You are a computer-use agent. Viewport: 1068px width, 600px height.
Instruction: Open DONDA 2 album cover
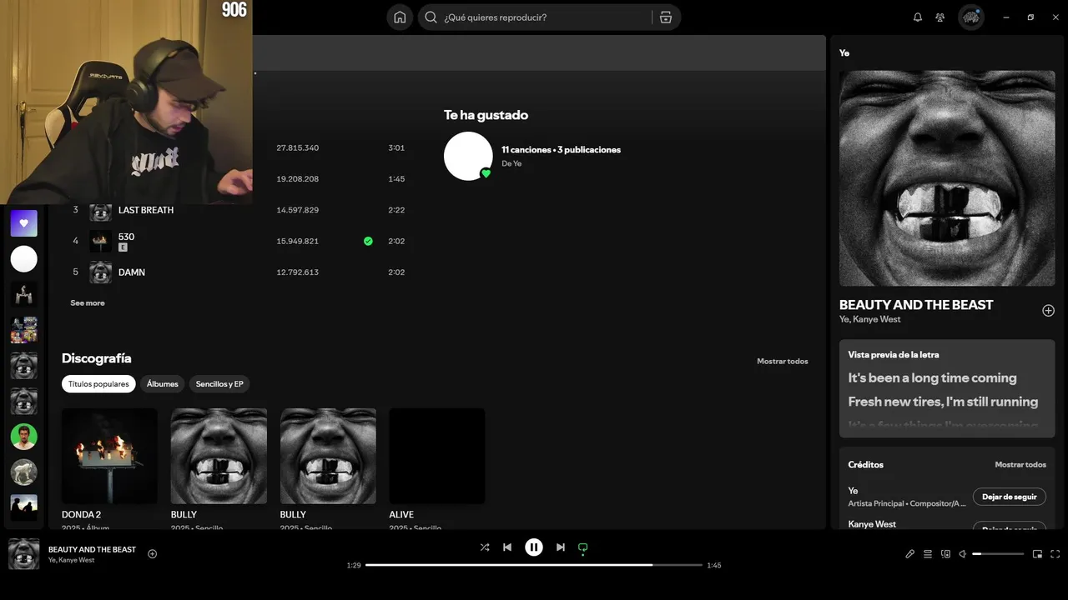pos(109,456)
